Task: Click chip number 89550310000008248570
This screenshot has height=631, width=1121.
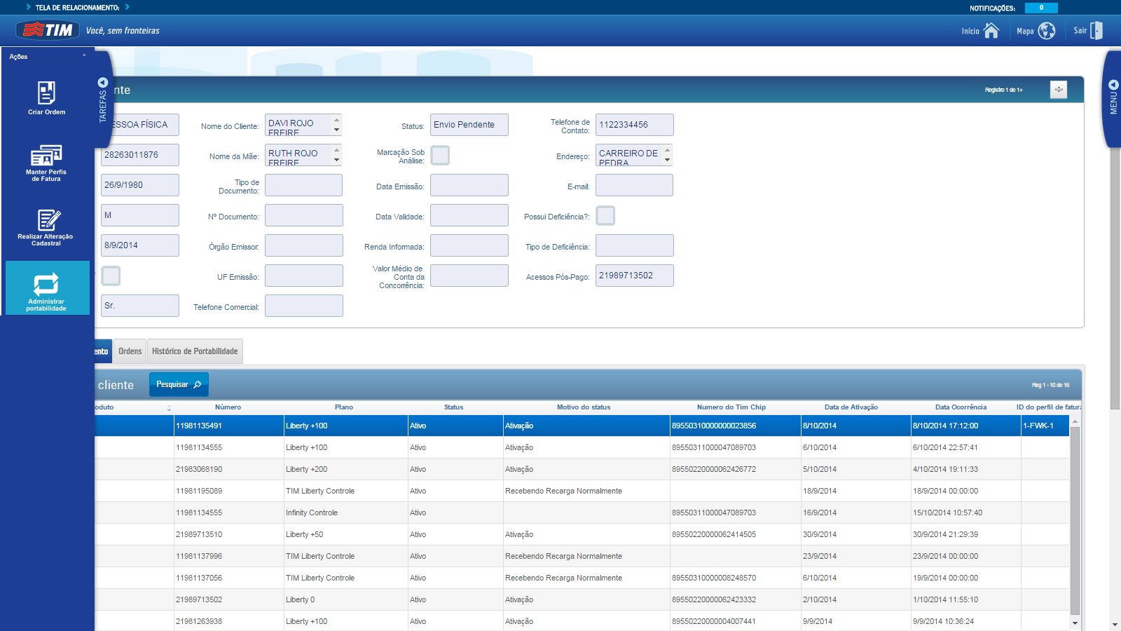Action: pyautogui.click(x=714, y=578)
